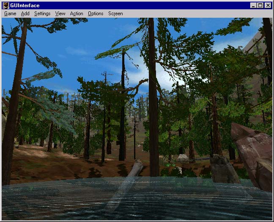The height and width of the screenshot is (222, 274).
Task: Maximize the GUInterface window
Action: [x=260, y=5]
